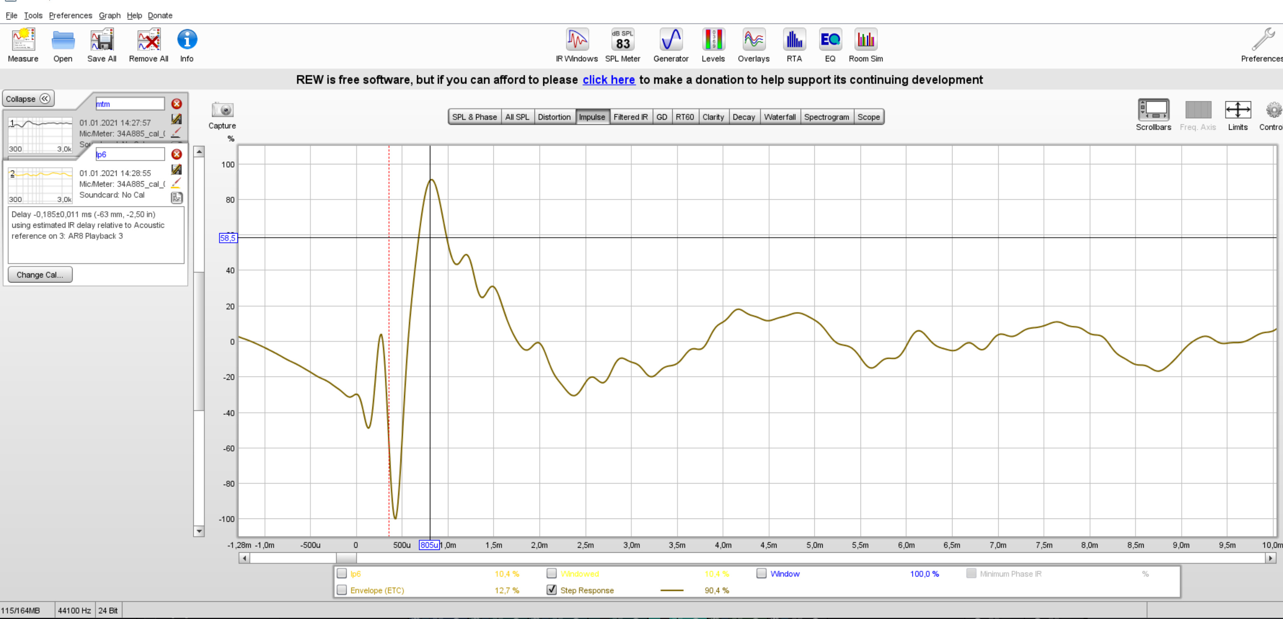Viewport: 1283px width, 619px height.
Task: Switch to Clarity tab
Action: coord(713,117)
